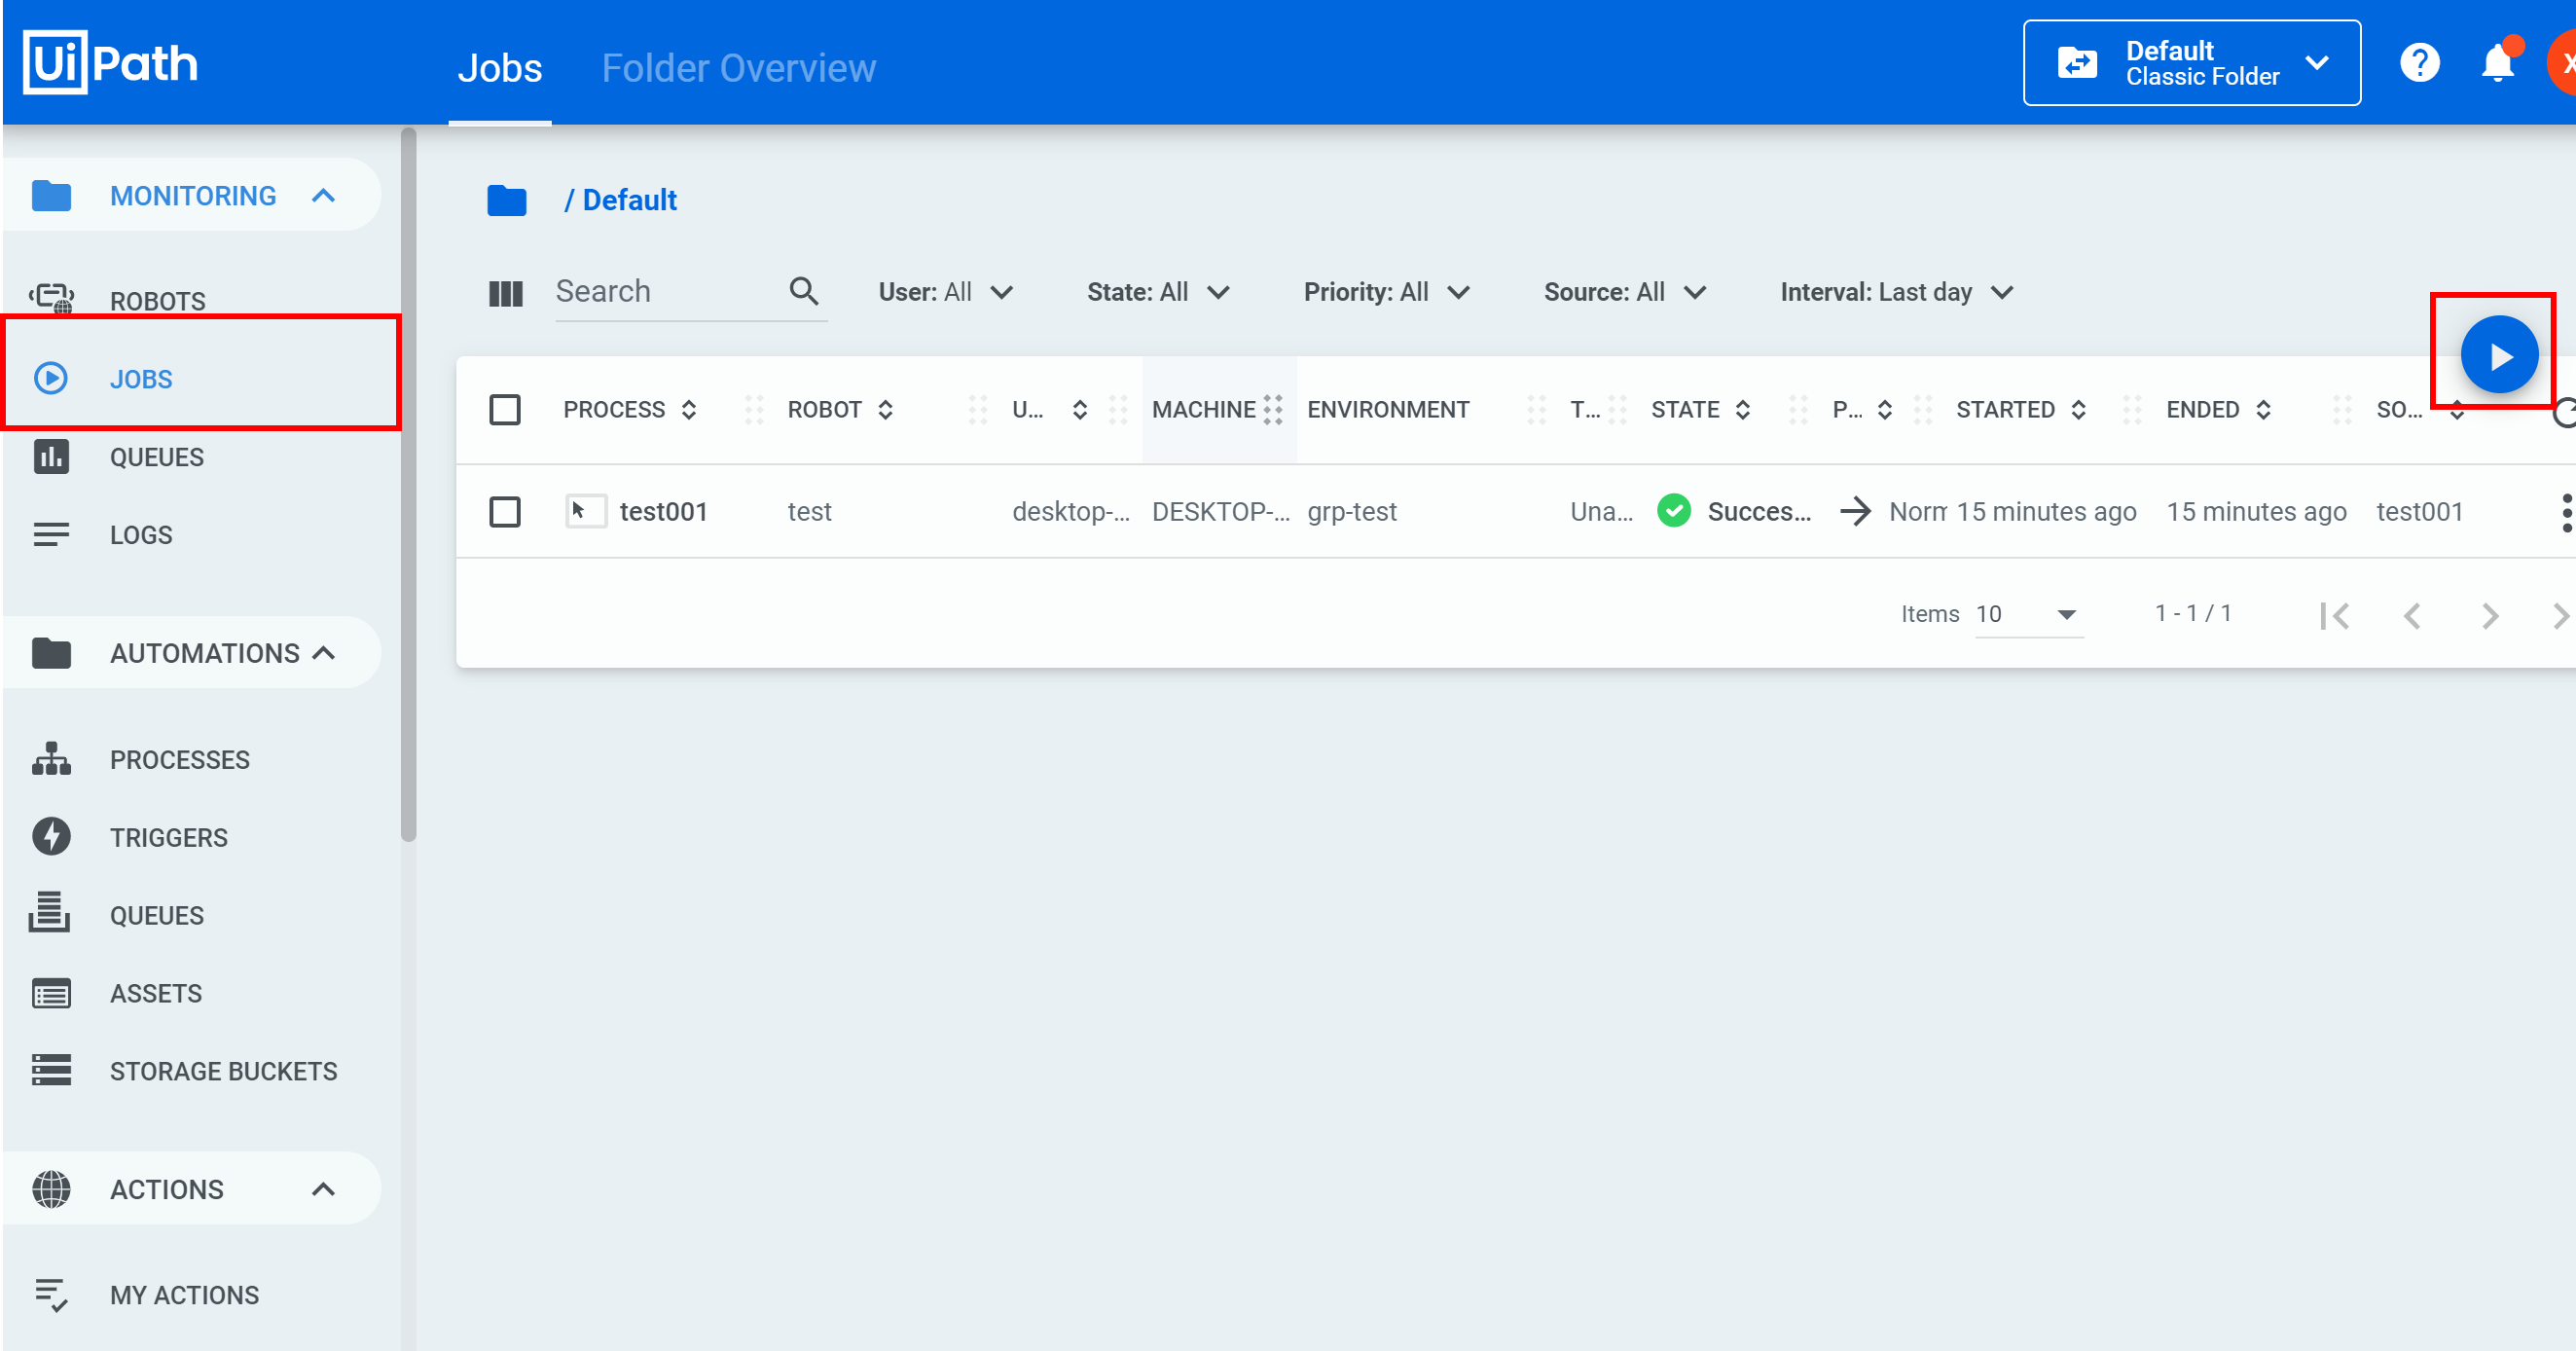Click the column chooser icon beside Search

[x=505, y=293]
